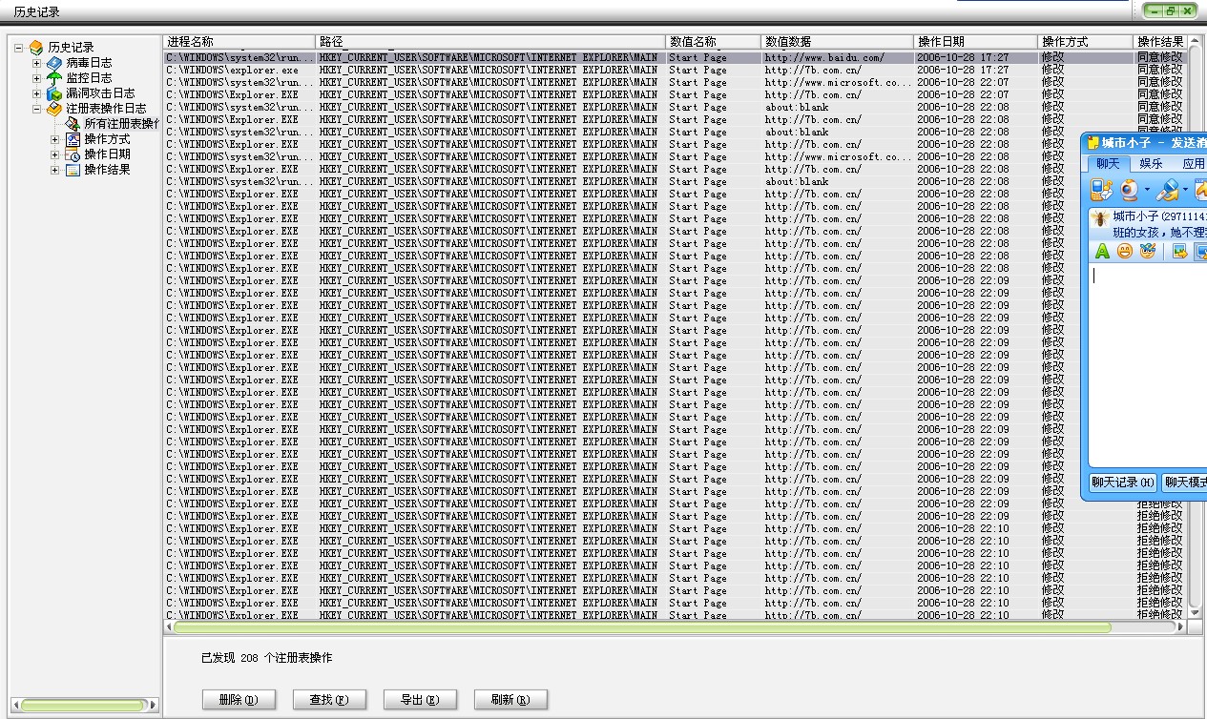Click the 导出(E) button
Viewport: 1207px width, 719px height.
pos(420,700)
